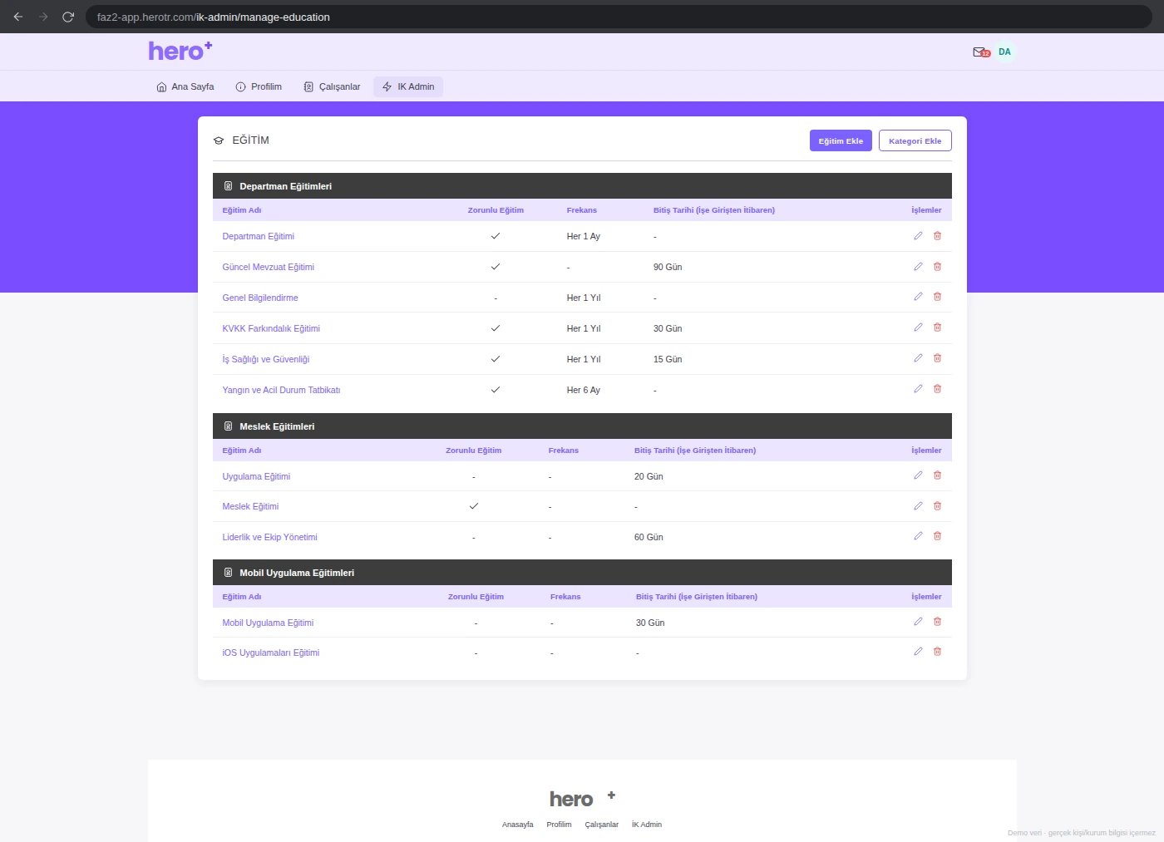Edit KVKK Farkındalık Eğitimi row
The width and height of the screenshot is (1164, 842).
pos(918,327)
